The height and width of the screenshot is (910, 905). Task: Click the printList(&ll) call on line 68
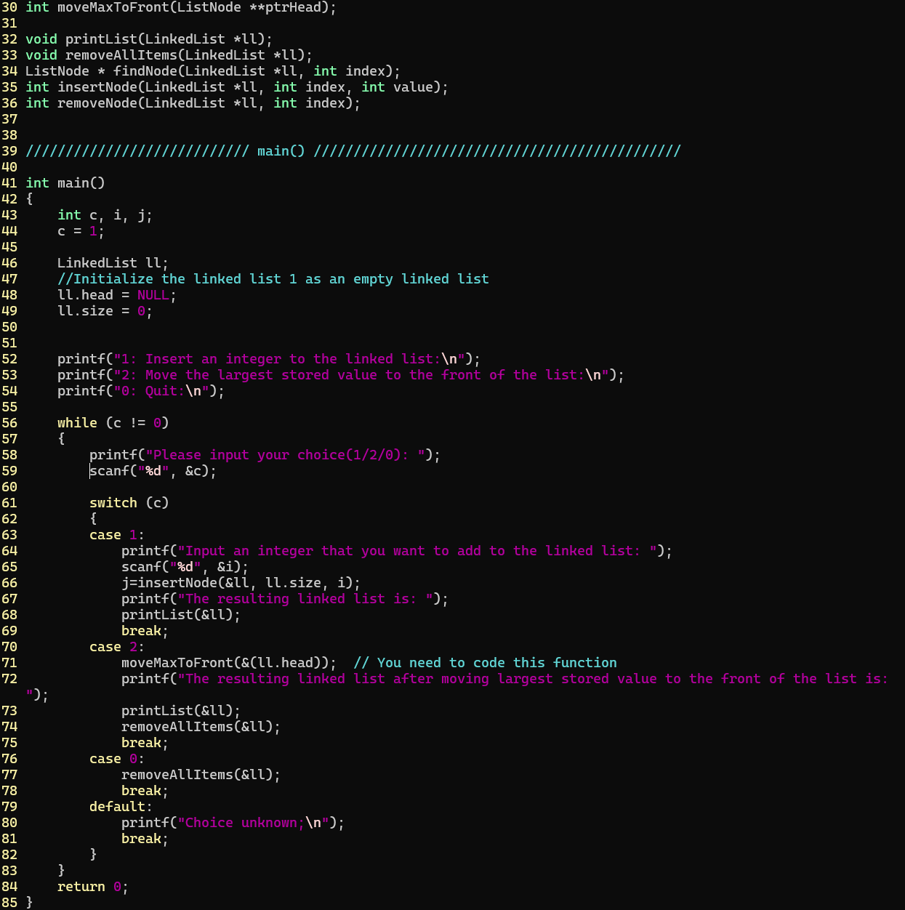tap(181, 615)
